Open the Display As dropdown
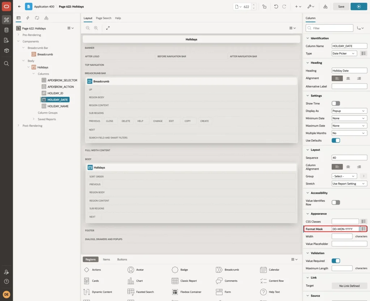Viewport: 370px width, 301px height. [x=349, y=111]
